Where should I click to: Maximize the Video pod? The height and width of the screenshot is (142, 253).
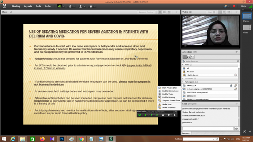pyautogui.click(x=229, y=12)
